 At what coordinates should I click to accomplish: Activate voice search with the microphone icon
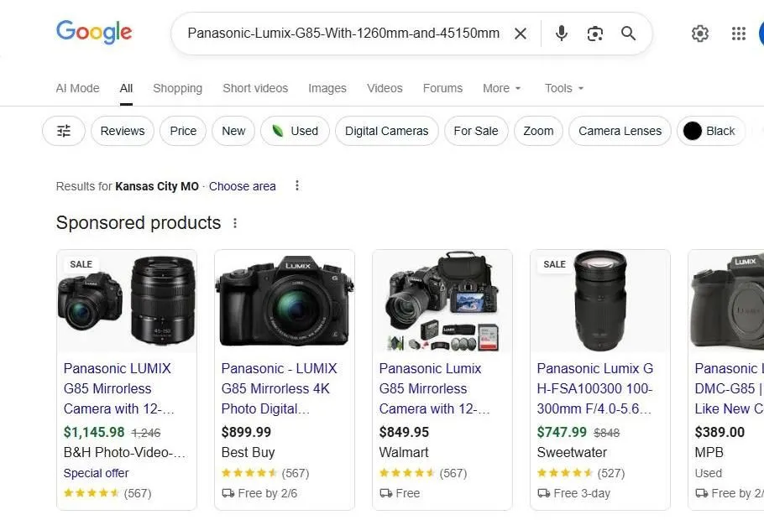pos(560,34)
